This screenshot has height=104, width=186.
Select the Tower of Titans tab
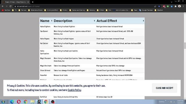tap(15, 2)
